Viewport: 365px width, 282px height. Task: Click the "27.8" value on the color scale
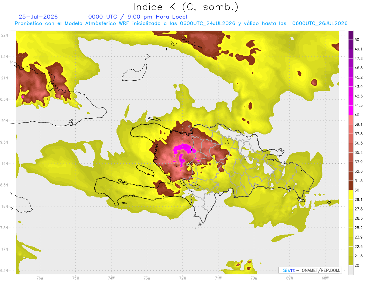[359, 209]
